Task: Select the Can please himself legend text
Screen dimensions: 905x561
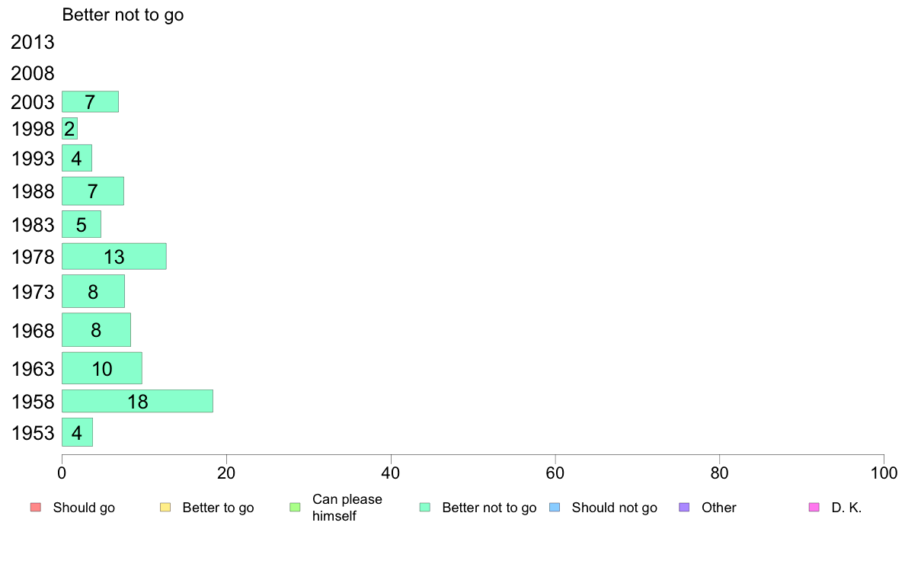Action: tap(347, 508)
